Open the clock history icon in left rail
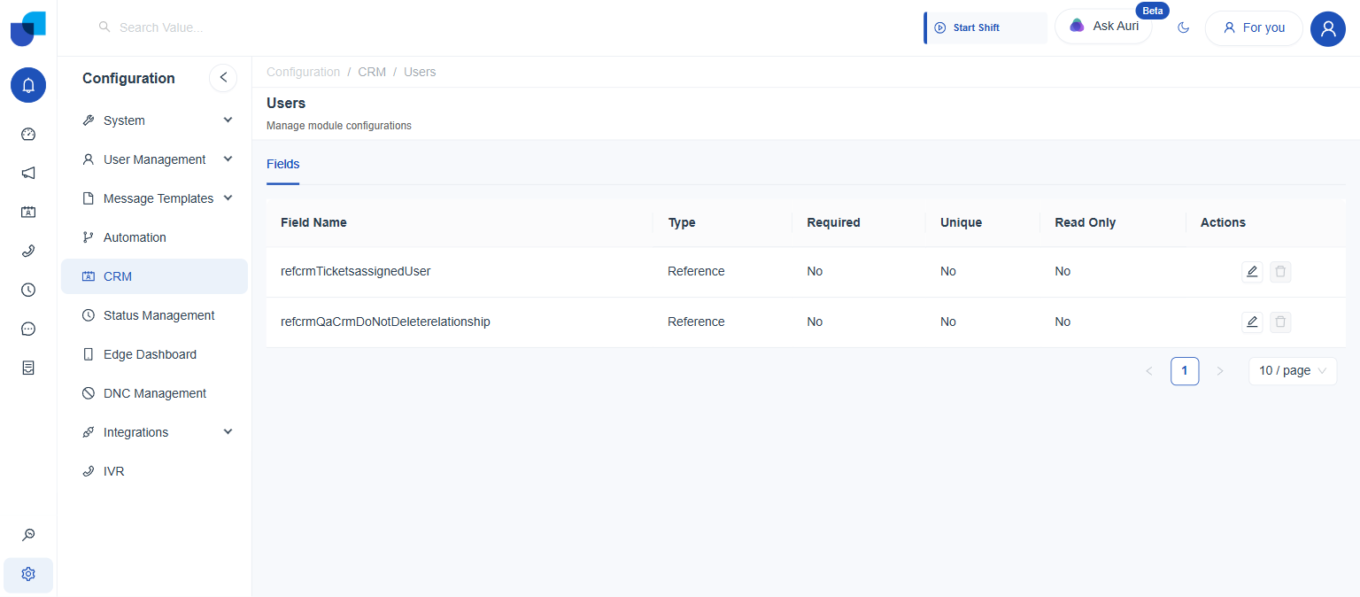The height and width of the screenshot is (597, 1360). pyautogui.click(x=28, y=290)
